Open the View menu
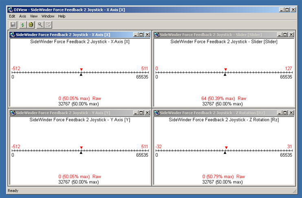The height and width of the screenshot is (198, 302). [34, 16]
